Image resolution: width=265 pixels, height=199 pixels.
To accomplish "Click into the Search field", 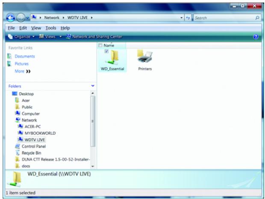I will (224, 18).
